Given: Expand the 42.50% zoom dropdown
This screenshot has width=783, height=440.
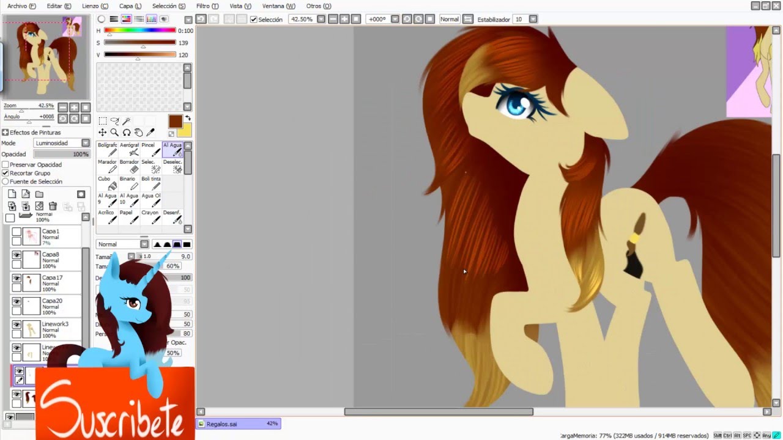Looking at the screenshot, I should point(321,19).
